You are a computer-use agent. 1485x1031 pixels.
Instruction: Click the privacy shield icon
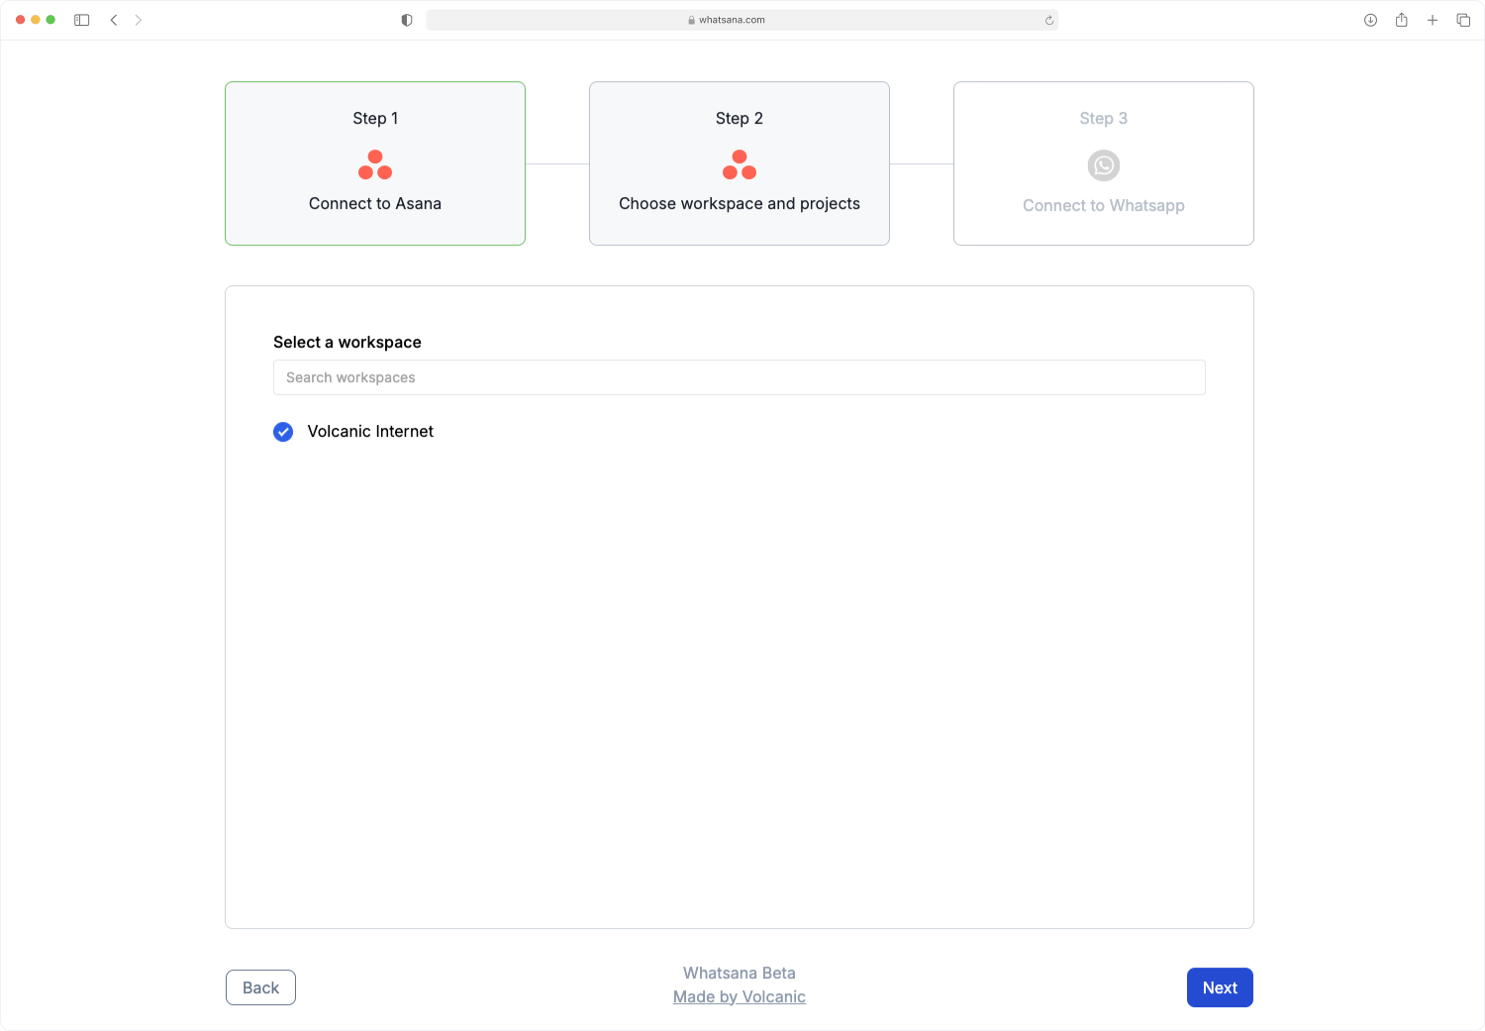pos(407,20)
